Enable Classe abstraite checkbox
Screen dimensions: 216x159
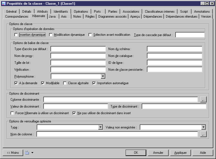(x=65, y=83)
